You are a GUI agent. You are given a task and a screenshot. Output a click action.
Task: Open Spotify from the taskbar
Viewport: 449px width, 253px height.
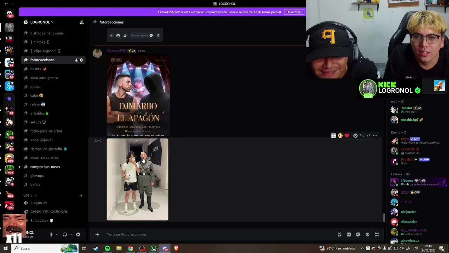tap(107, 248)
